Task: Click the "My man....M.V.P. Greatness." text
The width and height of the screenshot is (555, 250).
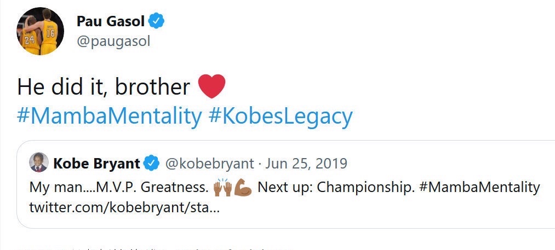Action: click(119, 188)
